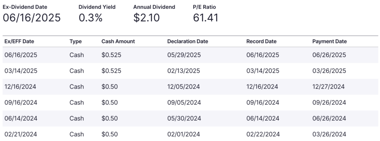Click the 05/30/2024 declaration date cell
This screenshot has height=141, width=380.
[184, 118]
